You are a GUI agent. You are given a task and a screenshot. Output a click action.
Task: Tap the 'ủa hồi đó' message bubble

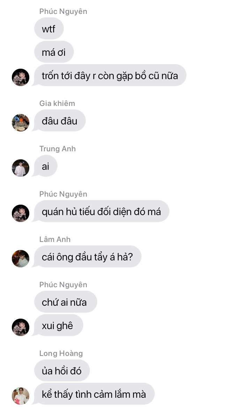click(x=62, y=371)
